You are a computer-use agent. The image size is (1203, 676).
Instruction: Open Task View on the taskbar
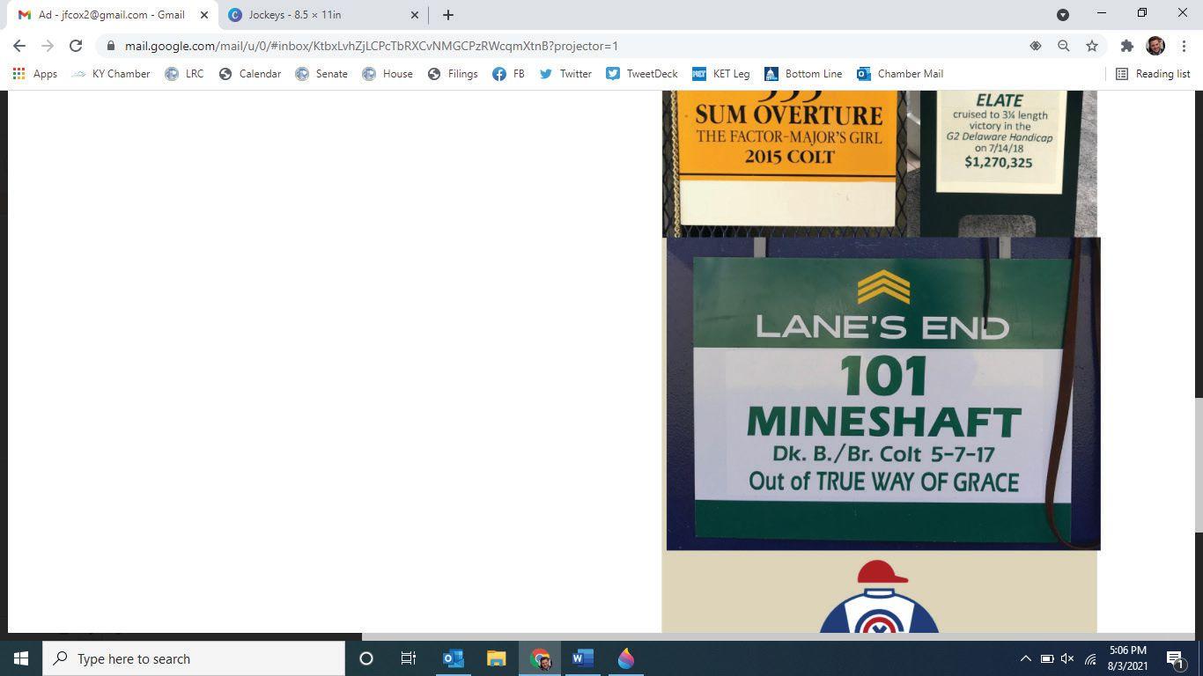coord(409,658)
